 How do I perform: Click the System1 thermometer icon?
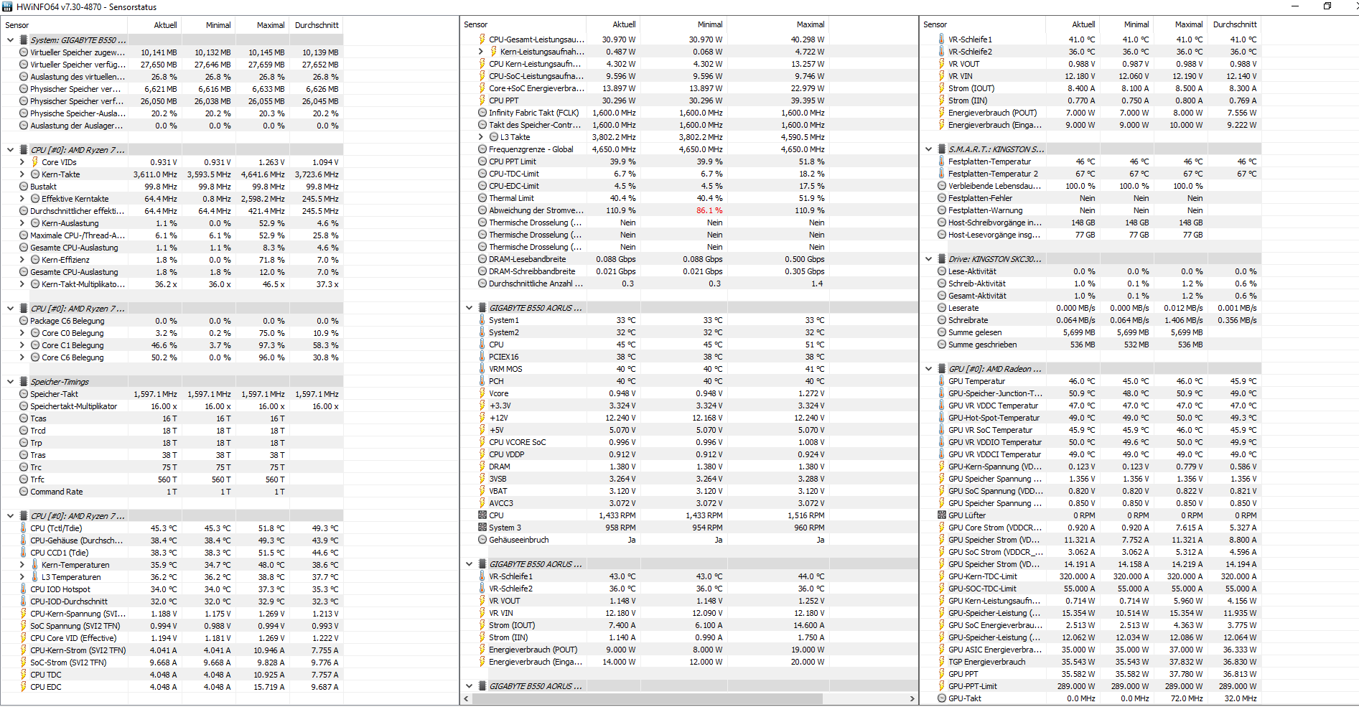(x=482, y=320)
